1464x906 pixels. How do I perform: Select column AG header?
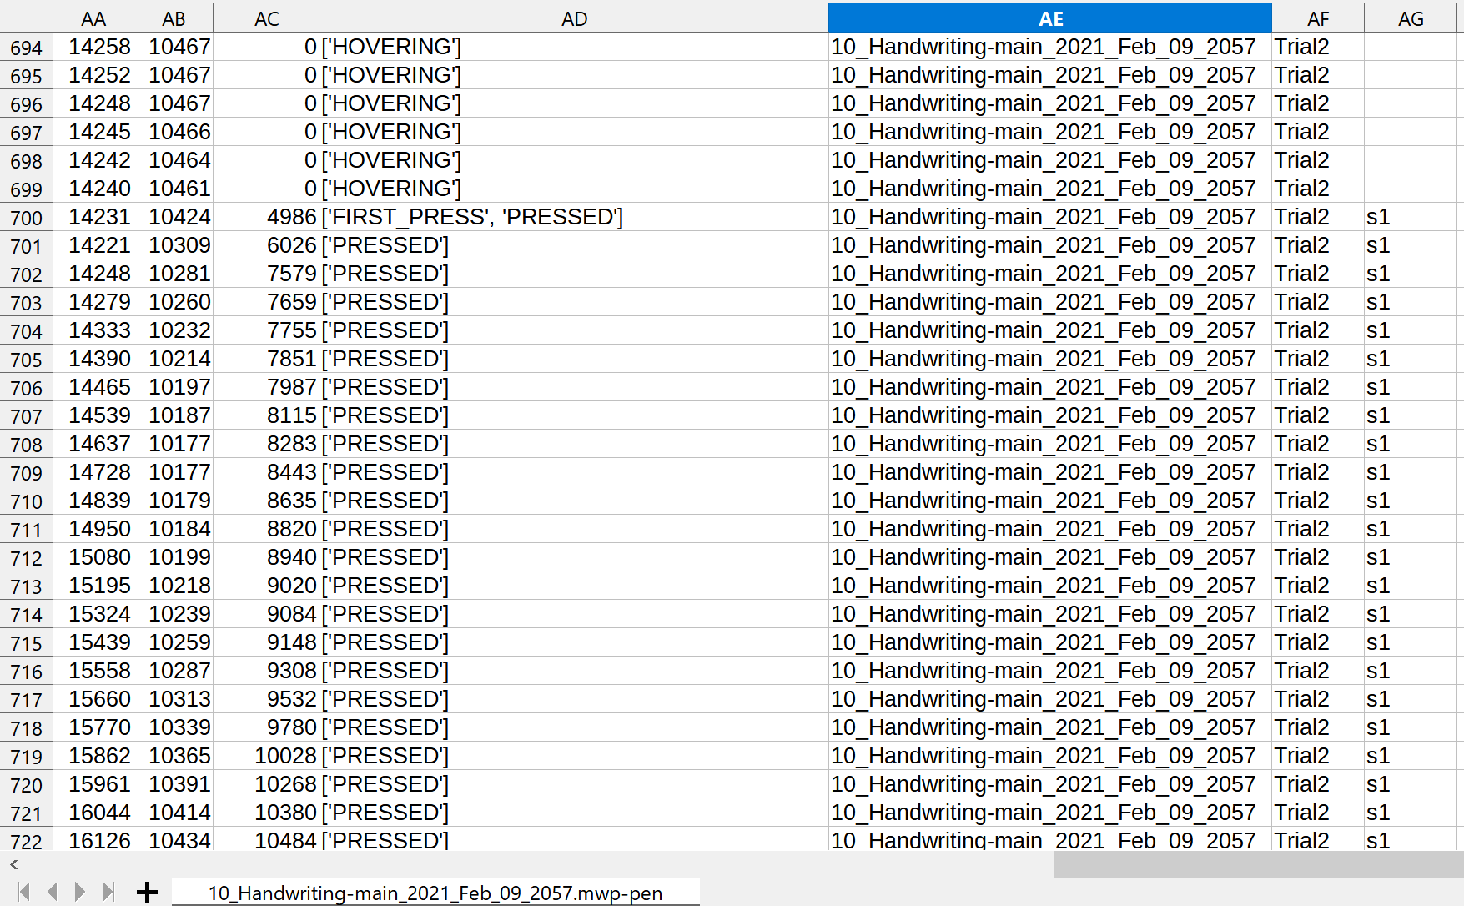(1411, 18)
